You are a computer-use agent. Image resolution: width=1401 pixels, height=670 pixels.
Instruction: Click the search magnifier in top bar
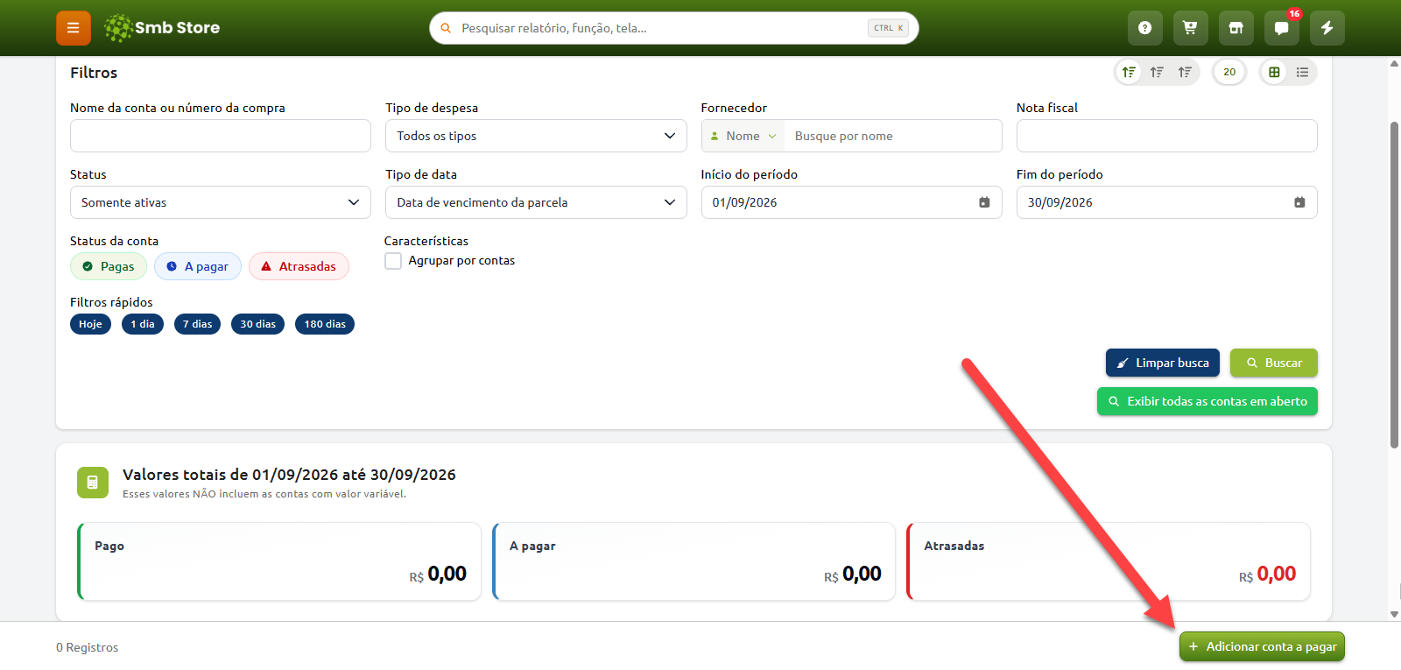pos(446,28)
